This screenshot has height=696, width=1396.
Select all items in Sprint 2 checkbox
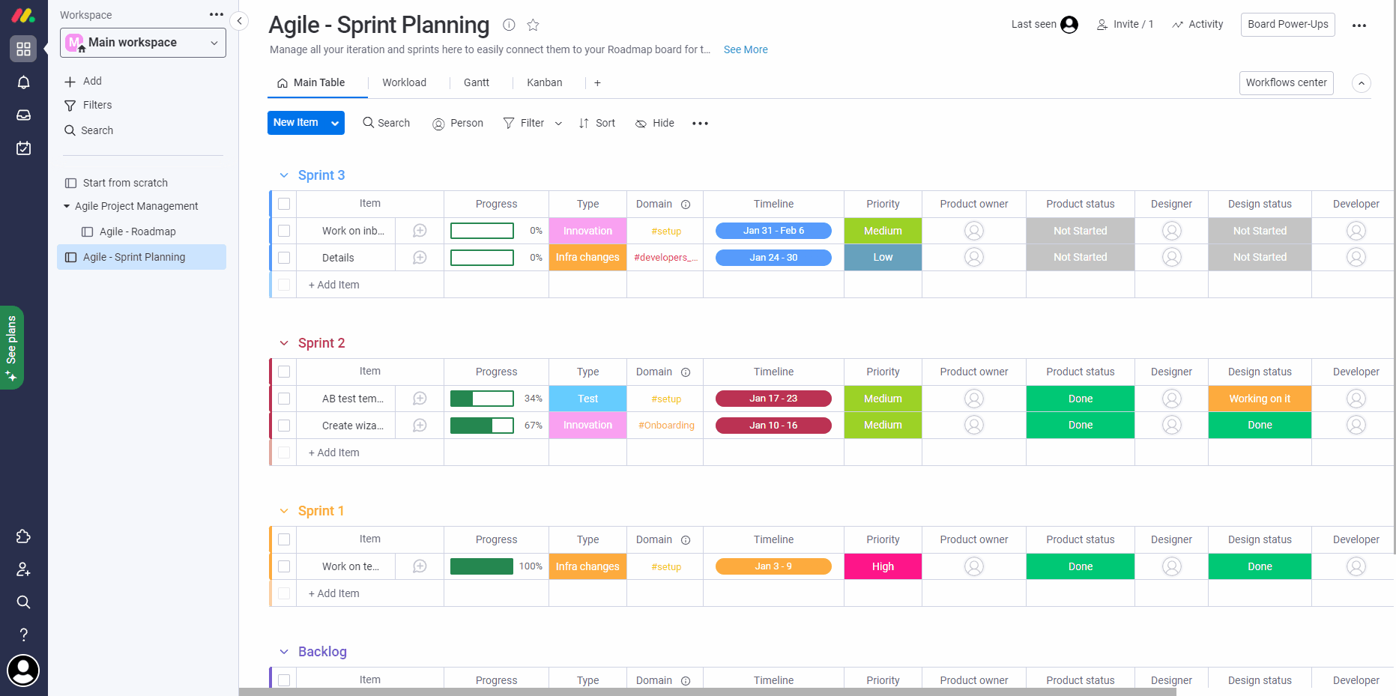click(x=284, y=372)
